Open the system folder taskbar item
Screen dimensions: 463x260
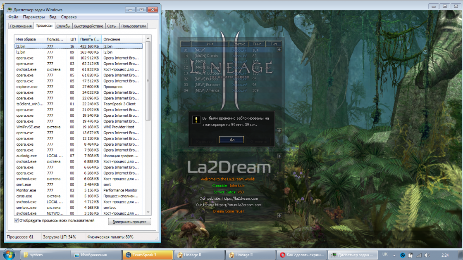pos(45,255)
